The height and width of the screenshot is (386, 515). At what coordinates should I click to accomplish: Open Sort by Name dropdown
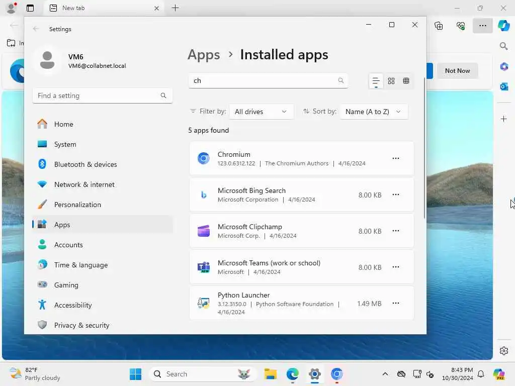point(374,112)
